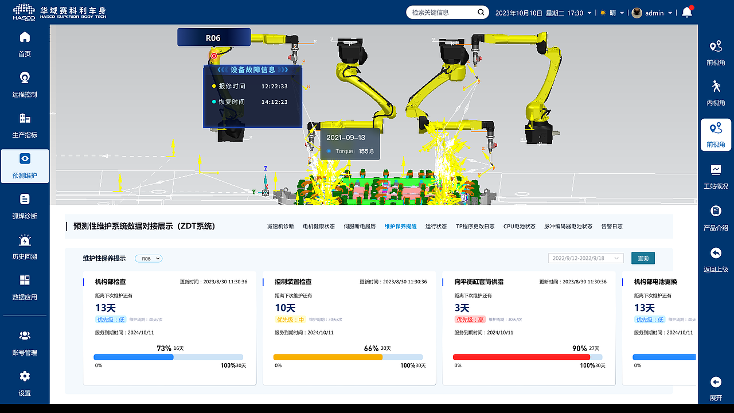Click the 控制装置检查 card title

pyautogui.click(x=293, y=282)
